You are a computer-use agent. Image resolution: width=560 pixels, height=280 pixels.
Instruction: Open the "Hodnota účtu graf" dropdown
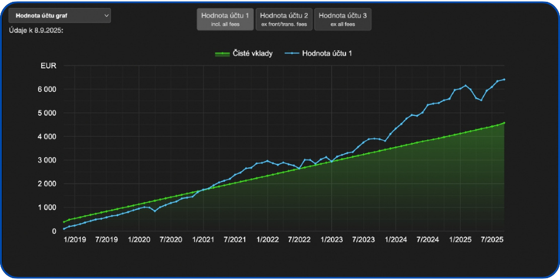coord(60,16)
